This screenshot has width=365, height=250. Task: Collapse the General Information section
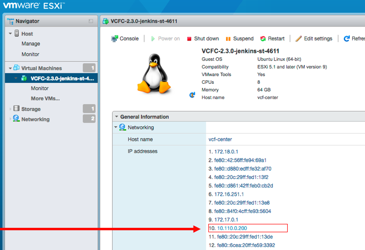coord(117,116)
